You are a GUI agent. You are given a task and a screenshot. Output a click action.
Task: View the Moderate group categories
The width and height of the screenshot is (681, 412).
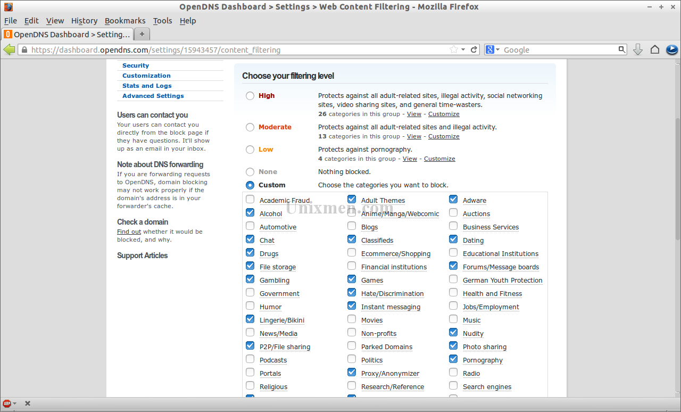tap(414, 136)
